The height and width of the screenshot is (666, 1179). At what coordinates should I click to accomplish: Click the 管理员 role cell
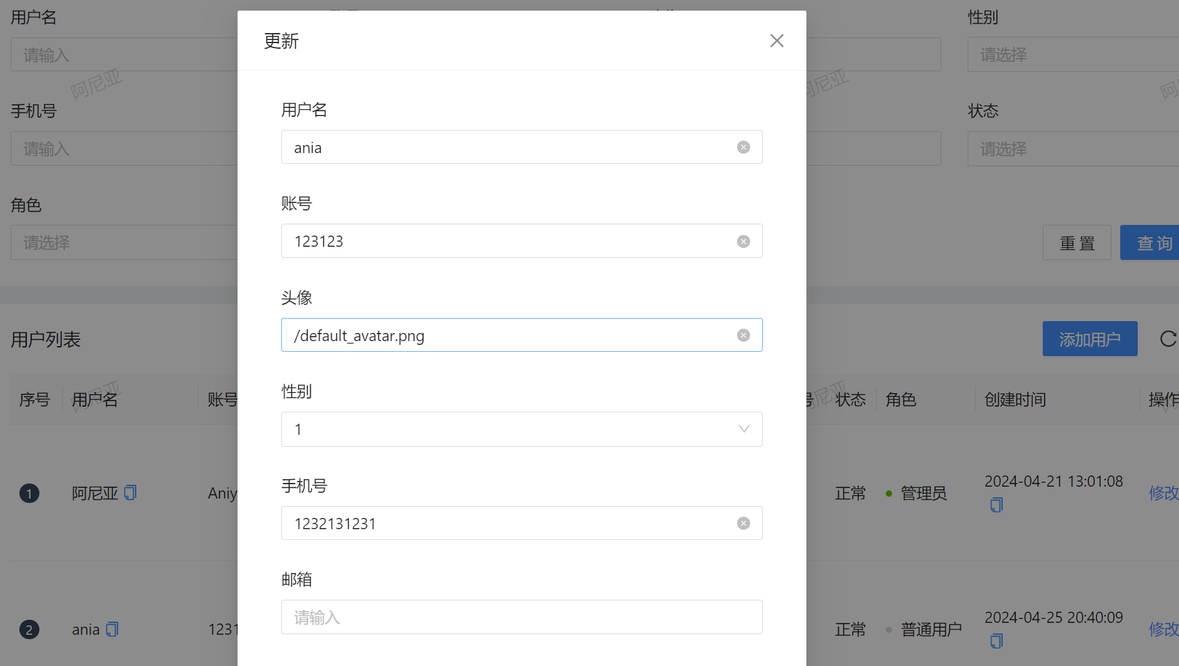(923, 493)
